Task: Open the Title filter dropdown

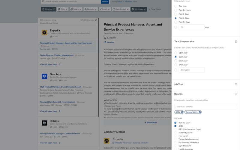Action: pyautogui.click(x=63, y=9)
